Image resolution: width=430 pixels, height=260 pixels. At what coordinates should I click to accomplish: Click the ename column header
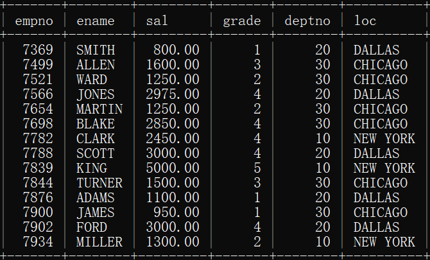pos(96,21)
